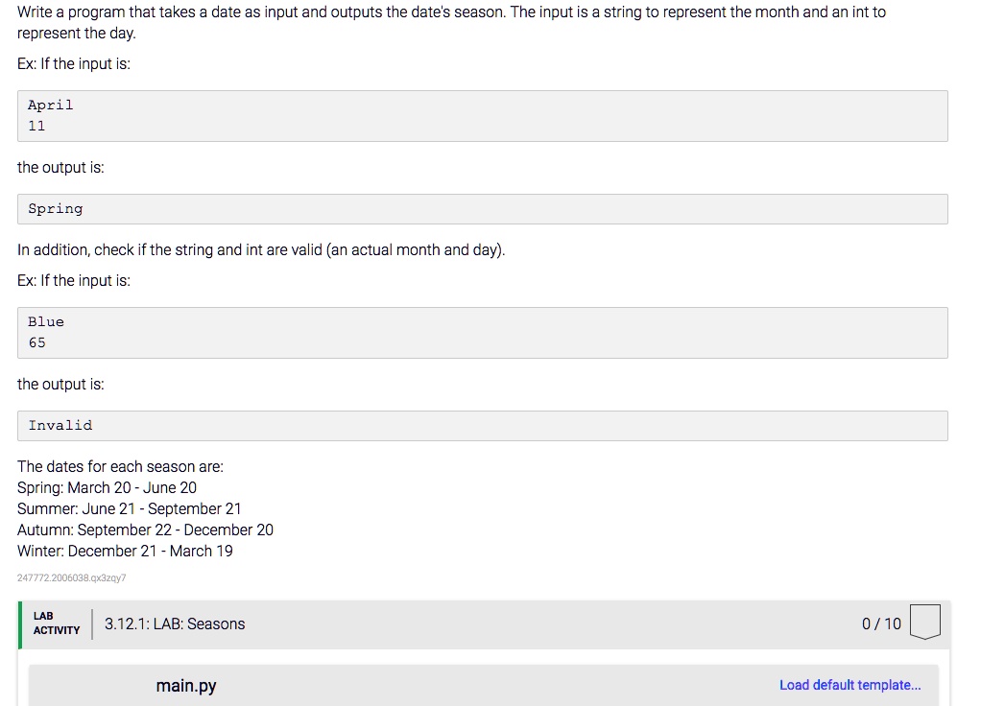Image resolution: width=981 pixels, height=706 pixels.
Task: Click the Autumn: September 22 - December 20 line
Action: point(145,529)
